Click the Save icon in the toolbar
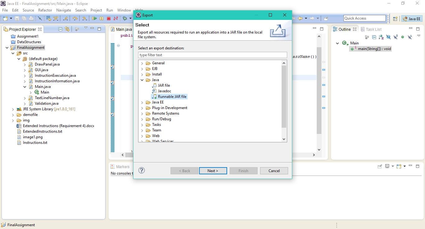This screenshot has height=229, width=425. pos(17,18)
